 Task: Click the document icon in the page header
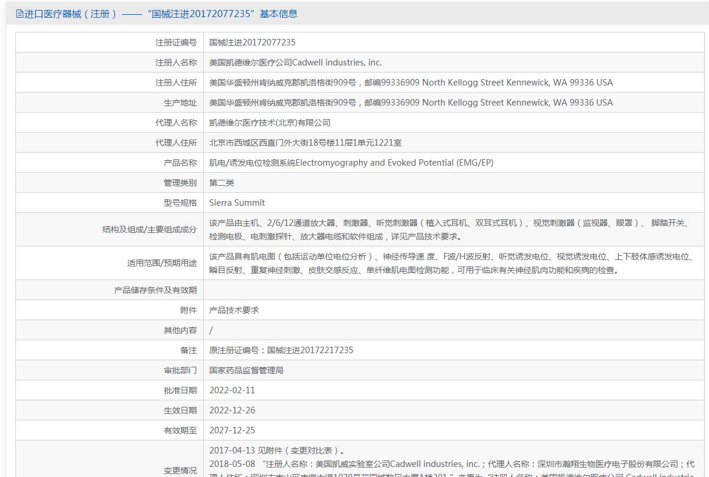19,14
